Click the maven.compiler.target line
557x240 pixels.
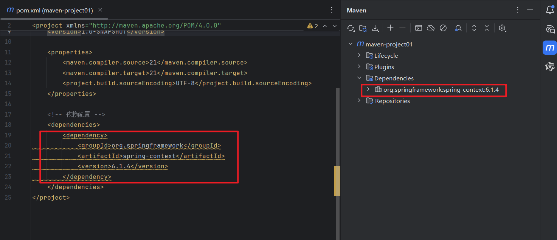[x=155, y=73]
